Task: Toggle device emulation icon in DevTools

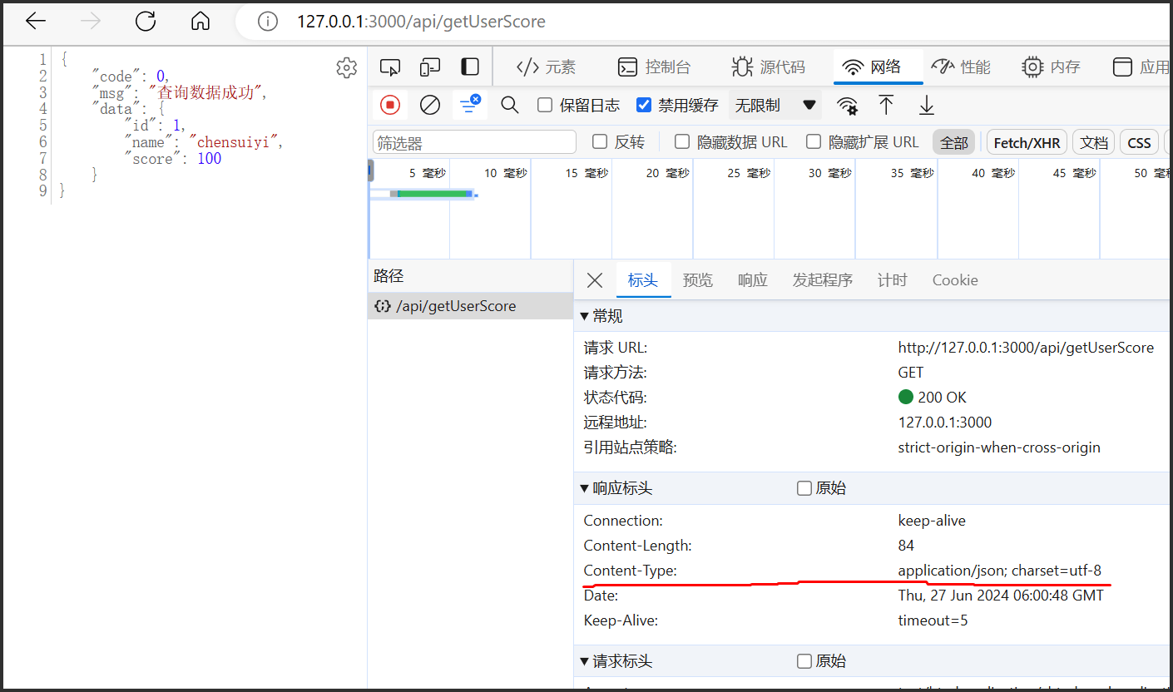Action: [x=430, y=67]
